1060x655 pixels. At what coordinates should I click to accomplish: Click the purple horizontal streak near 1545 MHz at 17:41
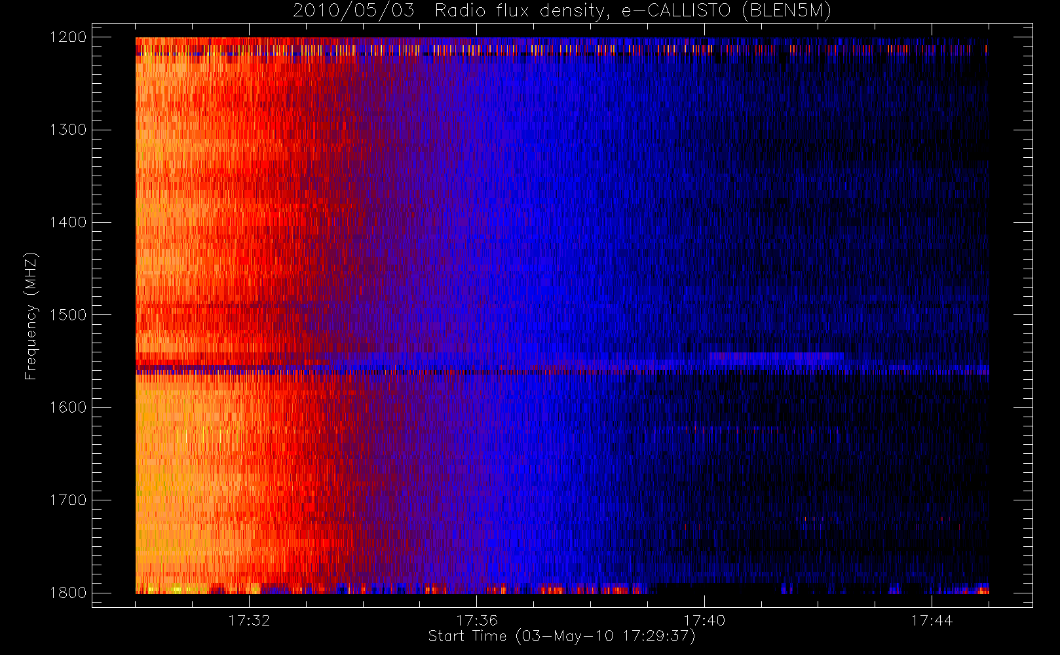776,358
